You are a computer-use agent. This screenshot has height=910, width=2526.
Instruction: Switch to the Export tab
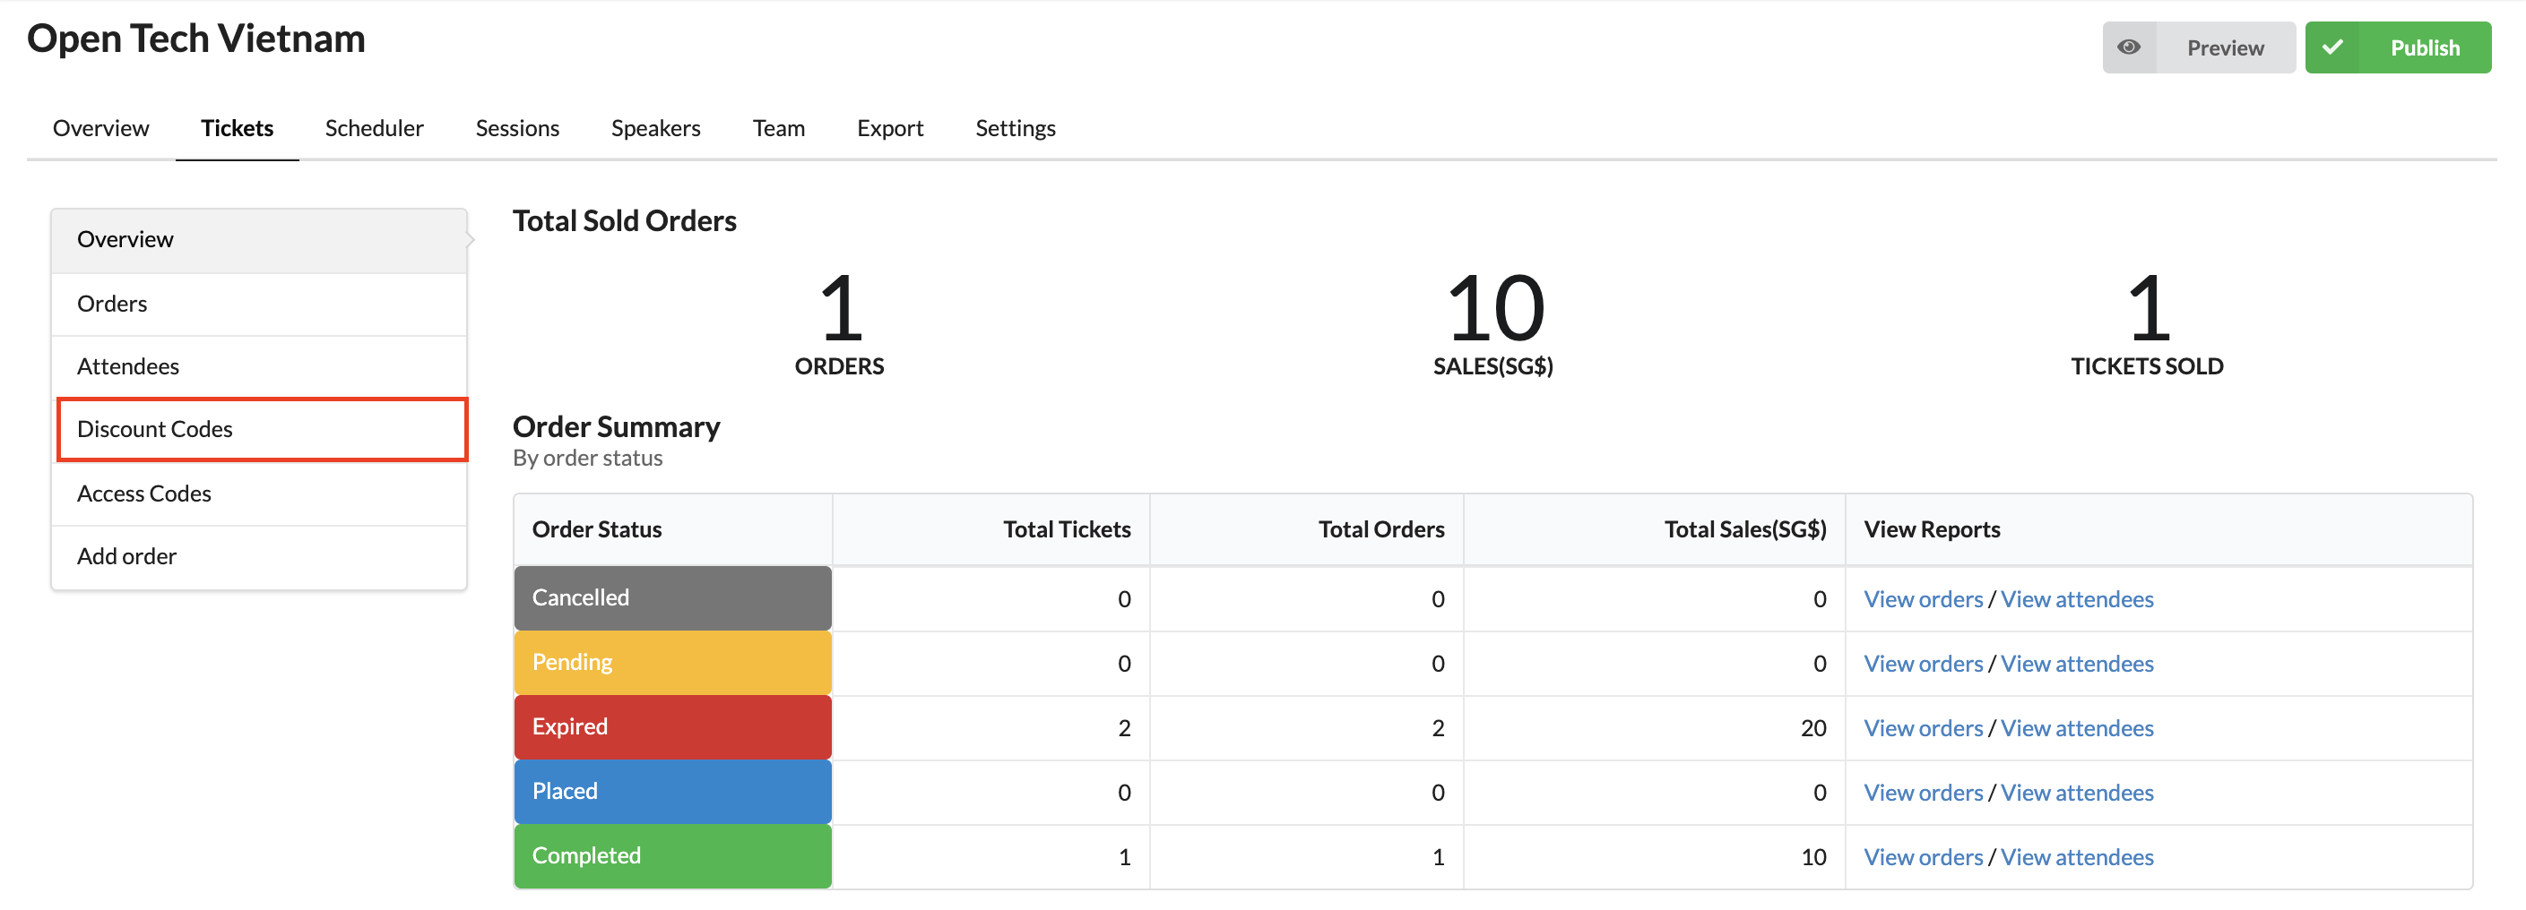(x=889, y=128)
